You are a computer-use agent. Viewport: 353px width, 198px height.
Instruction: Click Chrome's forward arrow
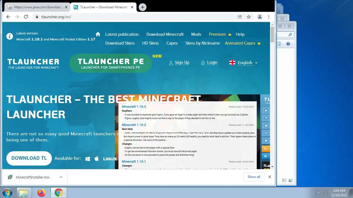(x=17, y=17)
